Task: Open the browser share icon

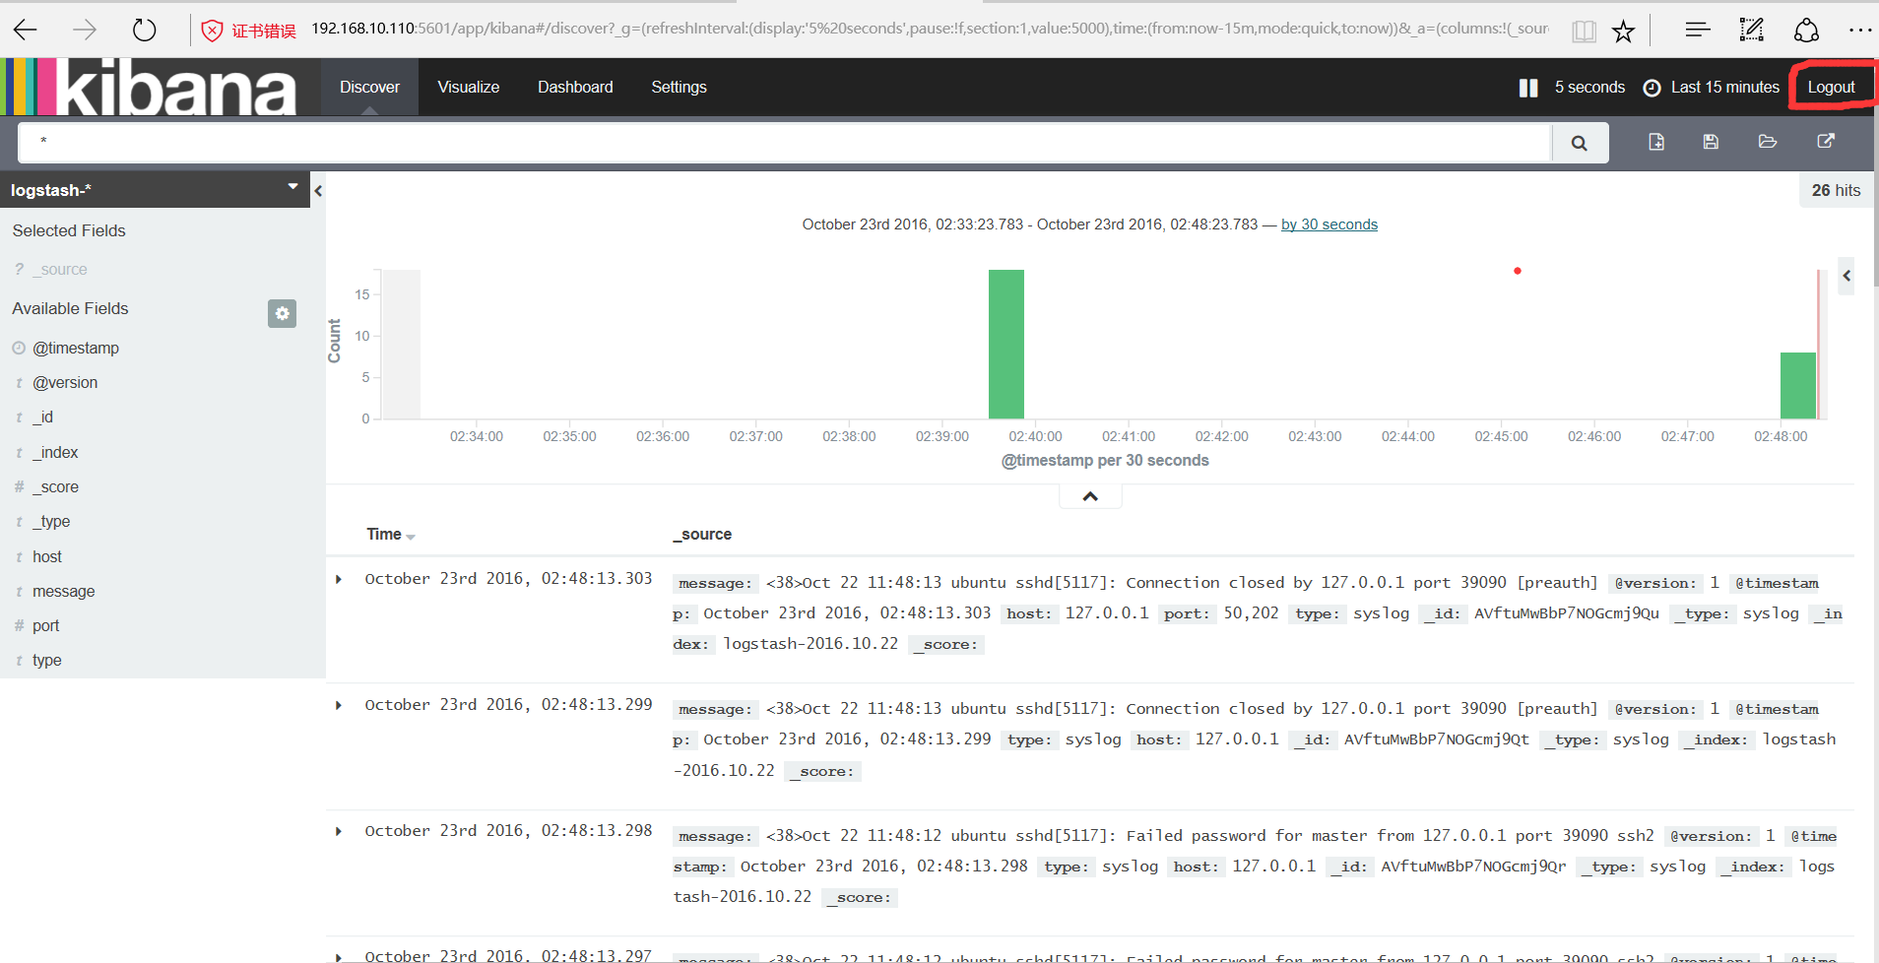Action: 1806,30
